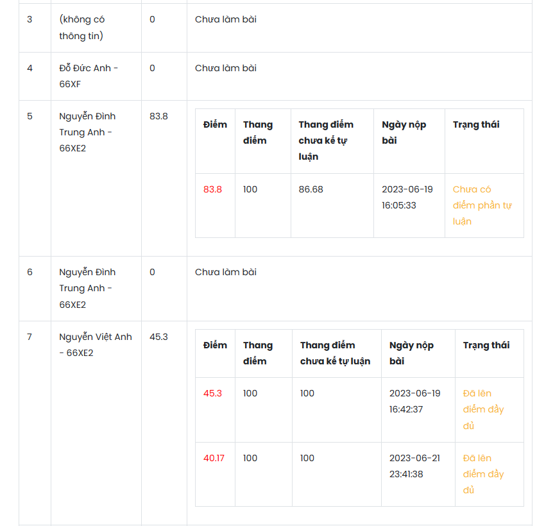
Task: Click the value 86.68 in row 5
Action: (311, 189)
